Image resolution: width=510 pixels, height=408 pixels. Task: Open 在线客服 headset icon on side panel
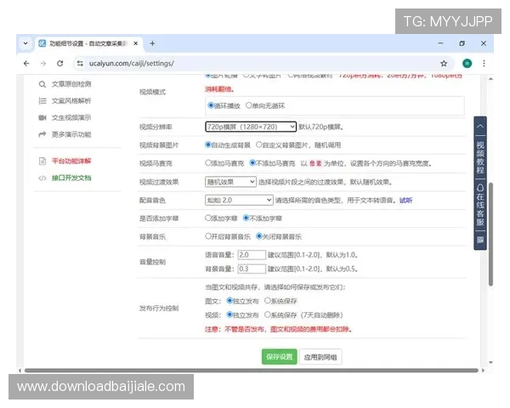pyautogui.click(x=480, y=188)
